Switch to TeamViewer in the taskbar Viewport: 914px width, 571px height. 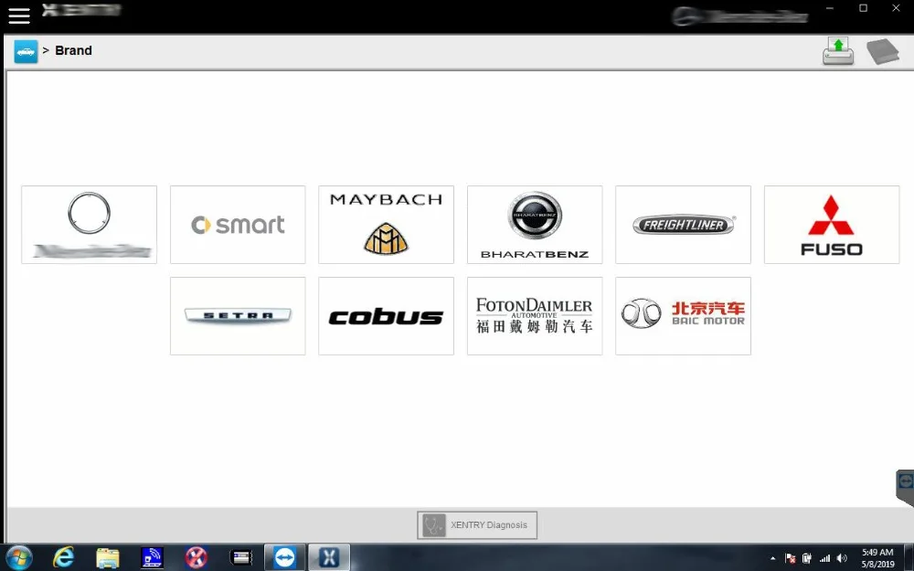coord(285,557)
